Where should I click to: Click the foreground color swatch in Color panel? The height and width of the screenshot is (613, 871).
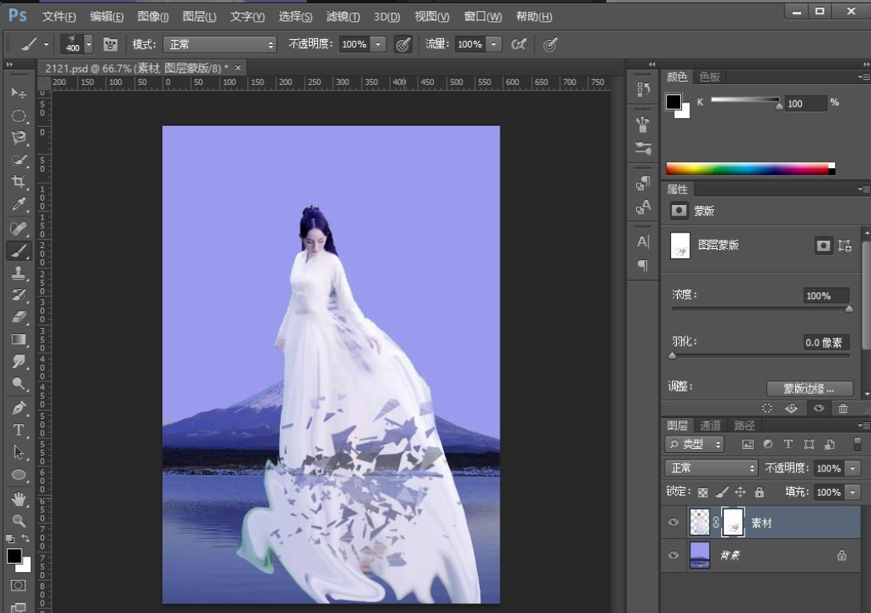click(x=673, y=102)
